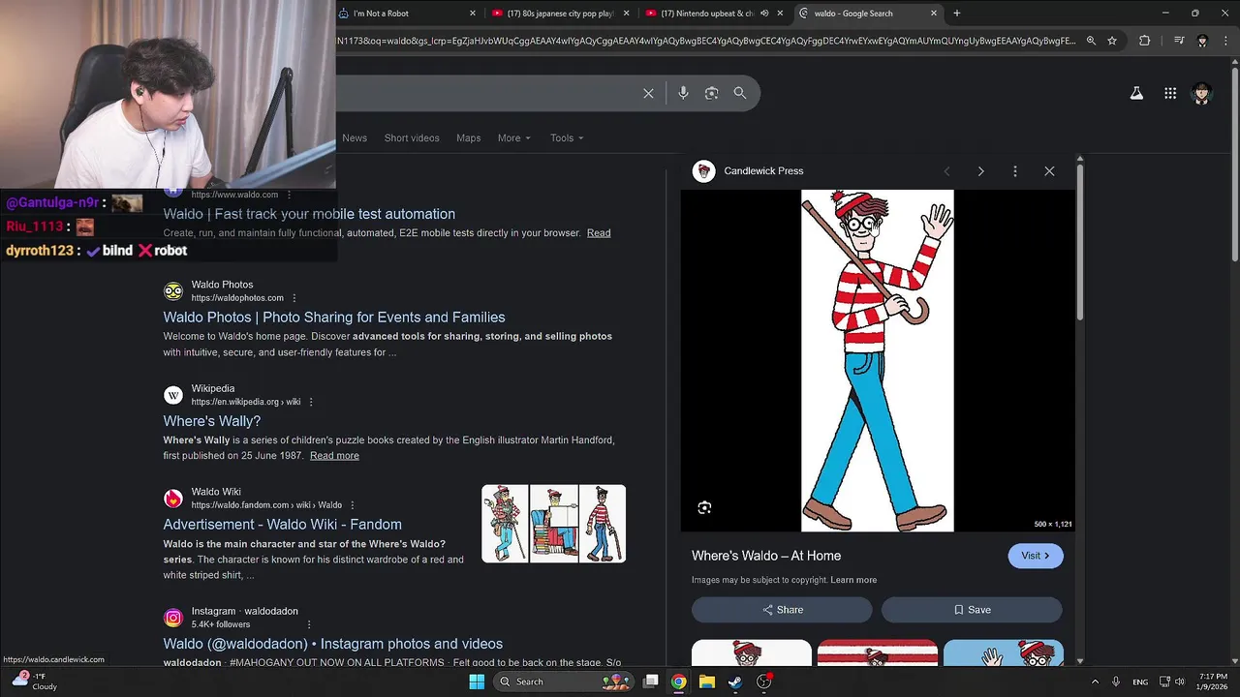Screen dimensions: 1240x697
Task: Open Waldo Wiki result thumbnail images
Action: [x=553, y=524]
